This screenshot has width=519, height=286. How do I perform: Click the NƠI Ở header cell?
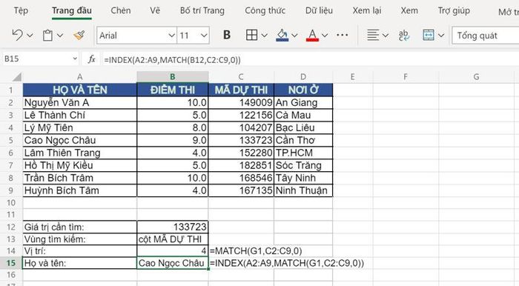tap(303, 90)
